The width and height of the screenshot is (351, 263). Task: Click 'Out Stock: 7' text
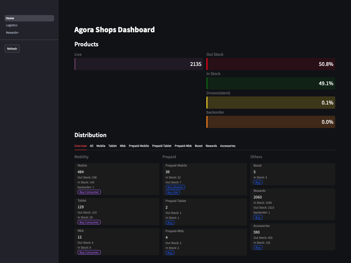point(173,182)
